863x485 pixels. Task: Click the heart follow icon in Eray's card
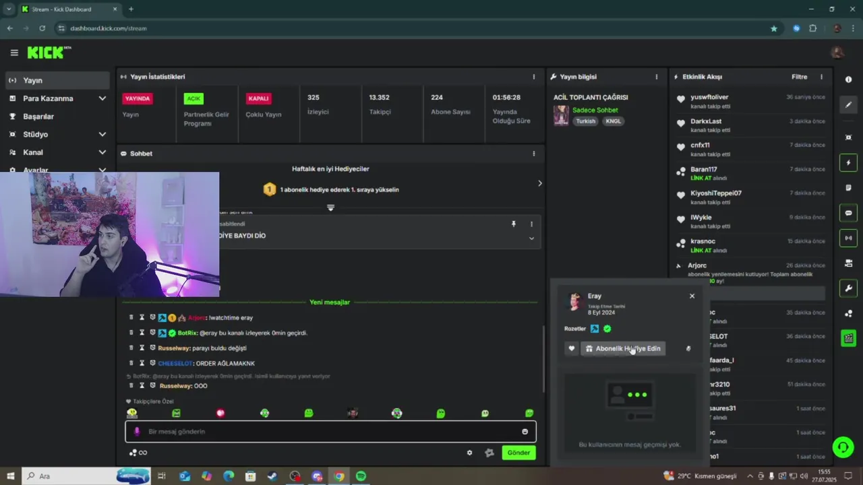(x=572, y=348)
